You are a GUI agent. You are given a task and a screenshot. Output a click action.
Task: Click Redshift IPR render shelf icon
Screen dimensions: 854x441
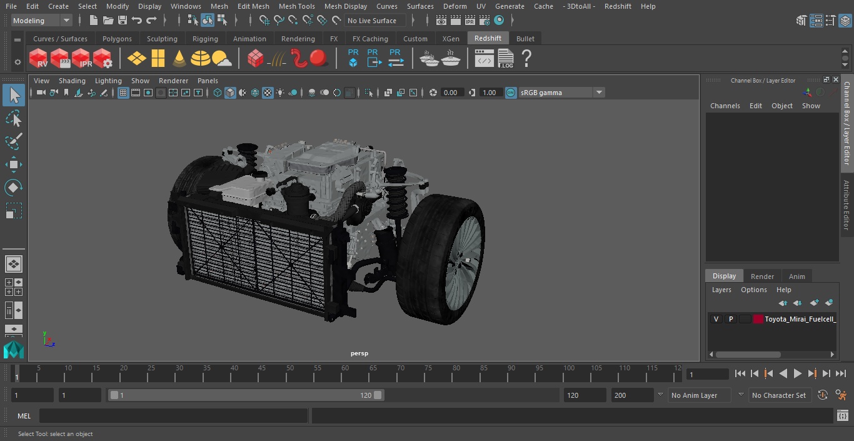click(81, 59)
